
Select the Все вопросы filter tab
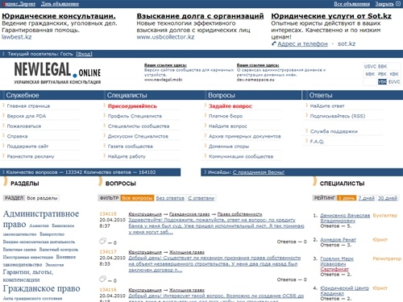(137, 198)
